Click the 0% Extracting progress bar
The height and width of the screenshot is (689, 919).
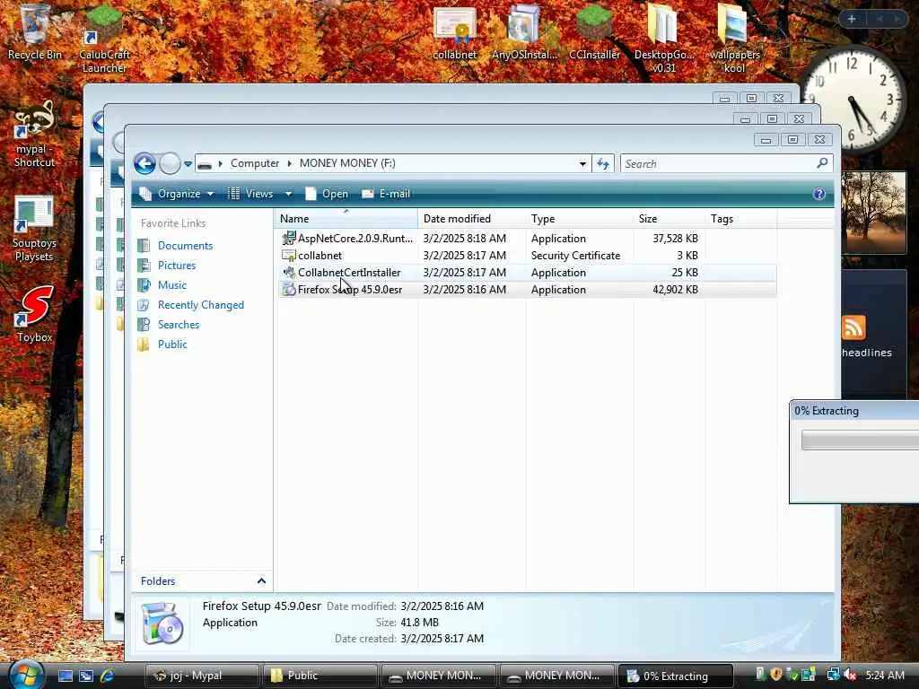tap(860, 440)
